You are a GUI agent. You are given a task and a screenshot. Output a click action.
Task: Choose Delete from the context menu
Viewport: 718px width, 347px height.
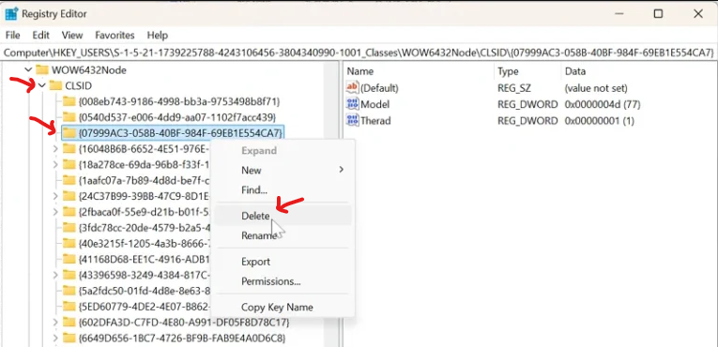(283, 216)
